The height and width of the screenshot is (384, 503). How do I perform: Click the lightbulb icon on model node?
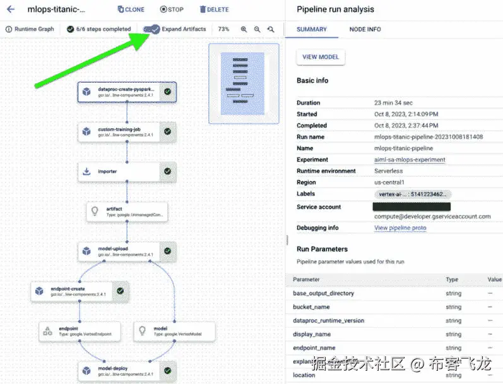coord(142,331)
